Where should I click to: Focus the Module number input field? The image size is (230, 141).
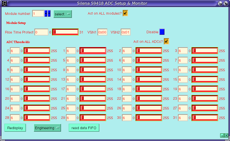tap(38, 14)
